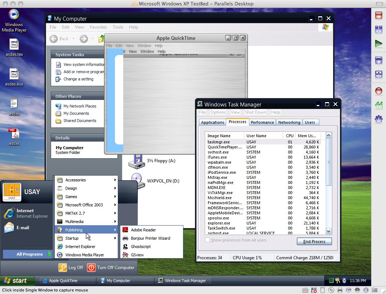The image size is (386, 294).
Task: Click the green Task Manager CPU tray icon
Action: 331,281
